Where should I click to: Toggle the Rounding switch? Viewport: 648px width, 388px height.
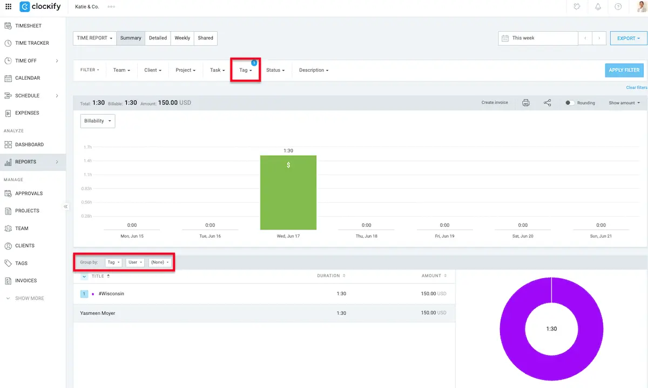coord(570,103)
